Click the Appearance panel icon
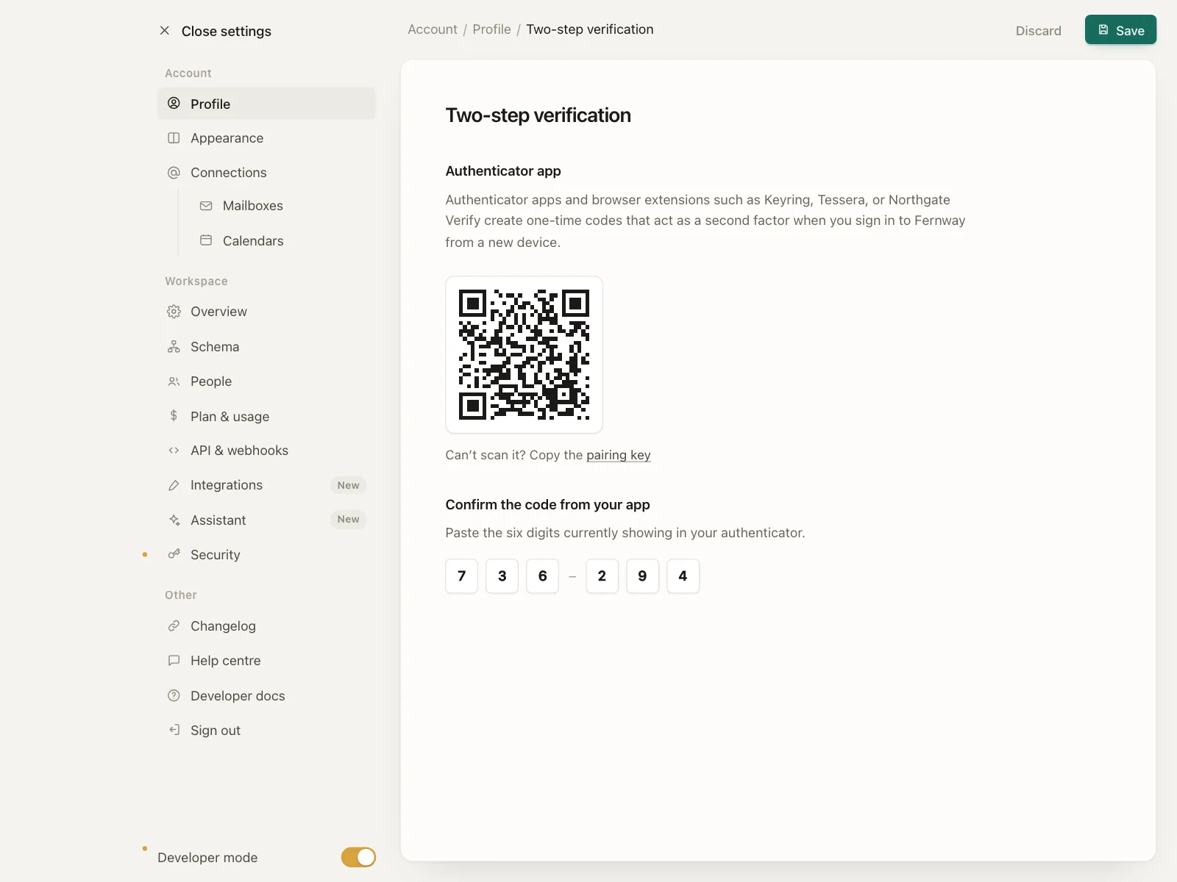This screenshot has width=1177, height=882. click(x=174, y=138)
